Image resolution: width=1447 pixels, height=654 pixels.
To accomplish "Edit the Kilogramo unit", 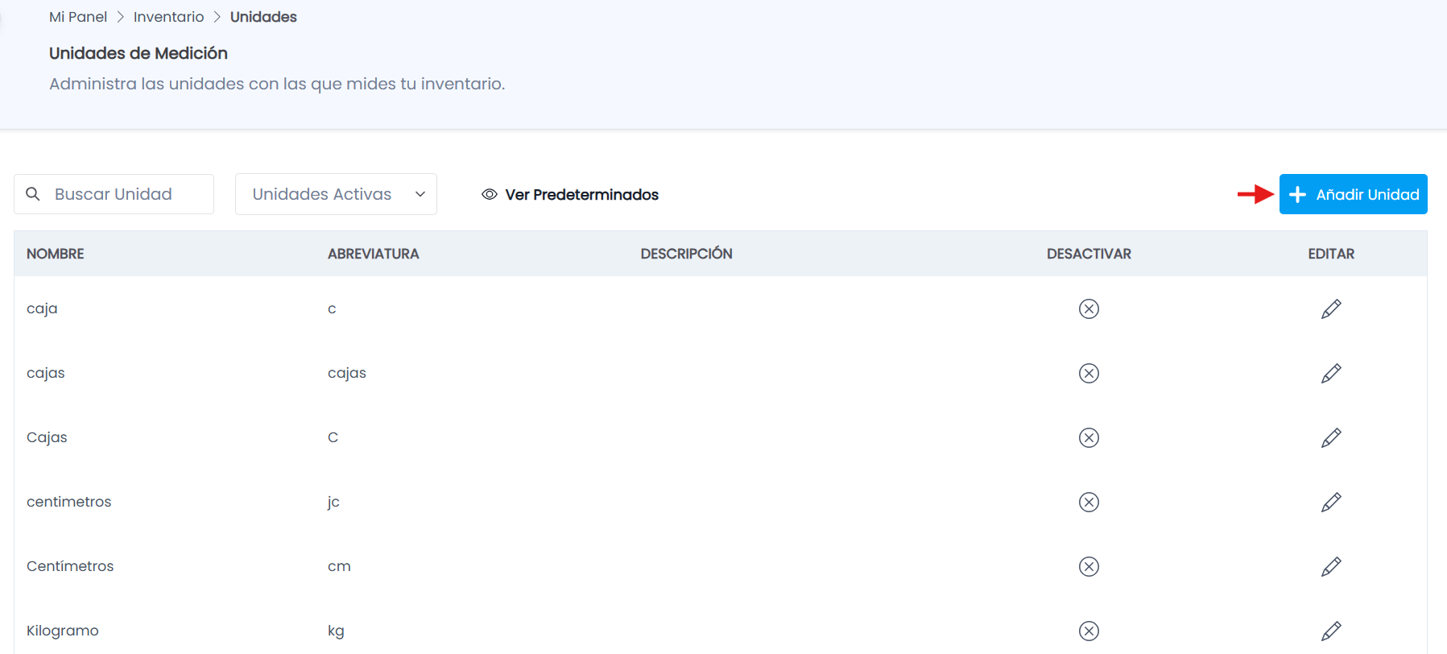I will point(1331,631).
